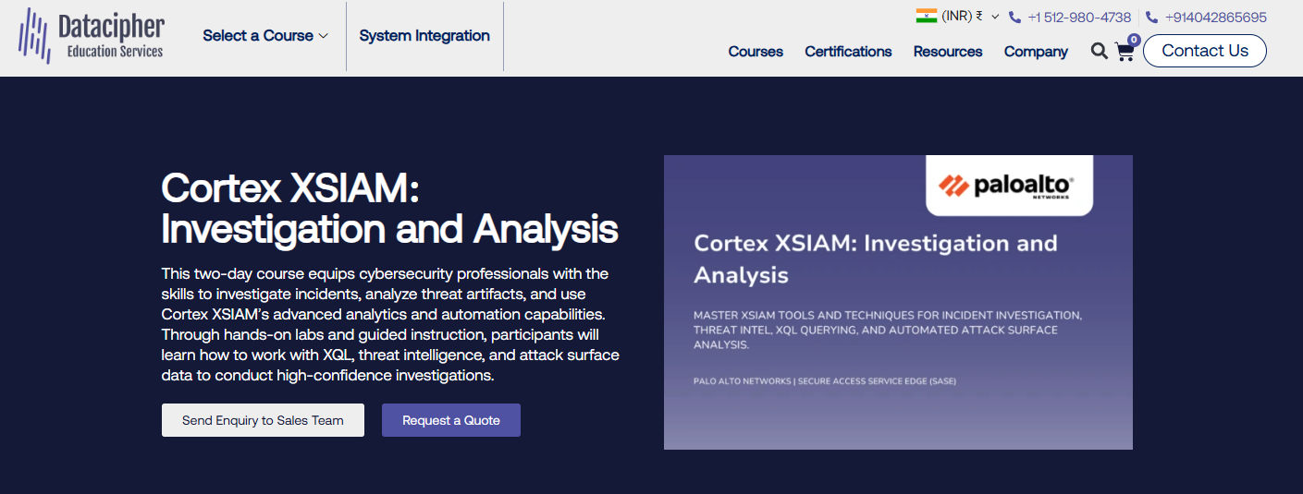The image size is (1303, 494).
Task: Click the India flag currency icon
Action: pyautogui.click(x=927, y=16)
